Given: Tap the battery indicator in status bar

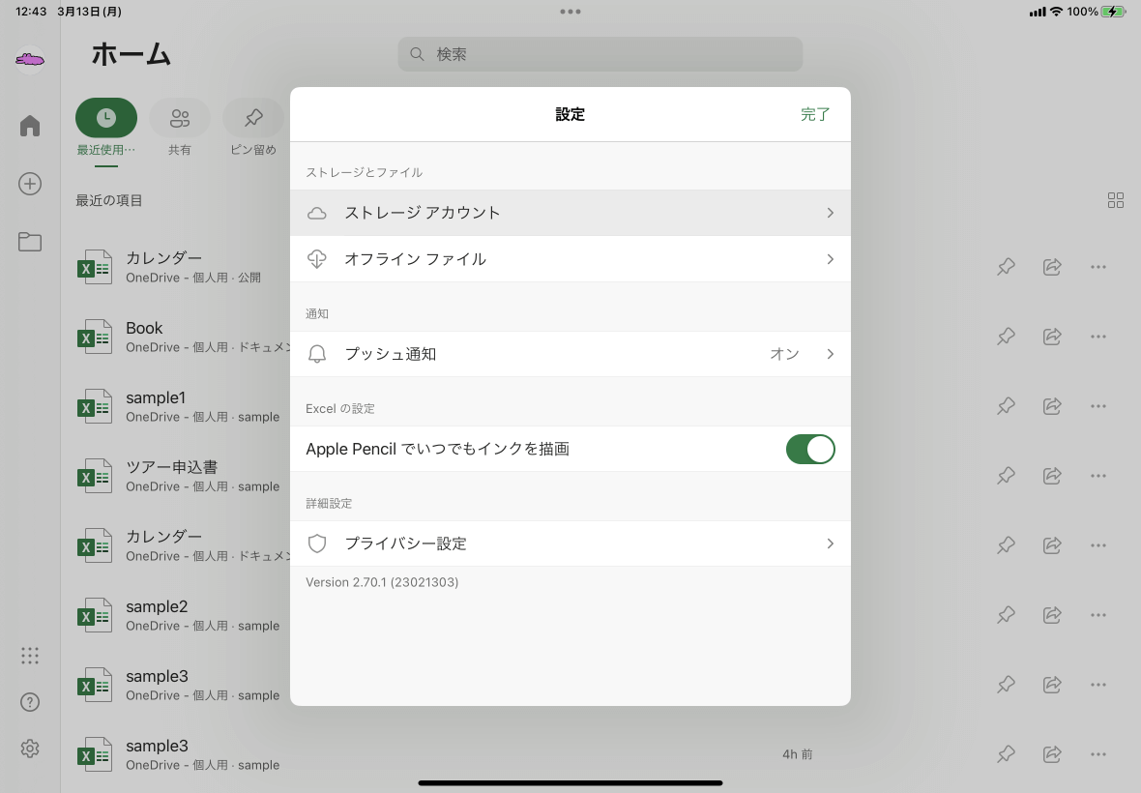Looking at the screenshot, I should click(x=1113, y=12).
